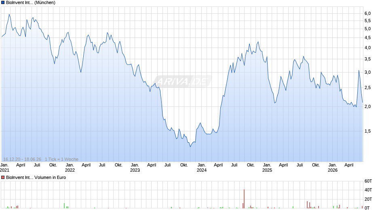Click the 3,5 price axis label
The image size is (380, 212).
click(367, 59)
